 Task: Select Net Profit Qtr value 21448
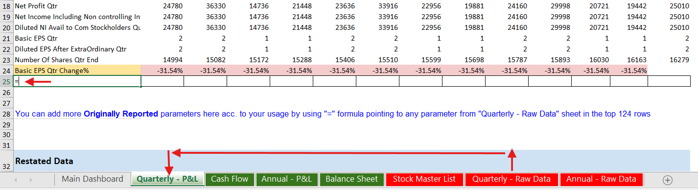coord(292,7)
